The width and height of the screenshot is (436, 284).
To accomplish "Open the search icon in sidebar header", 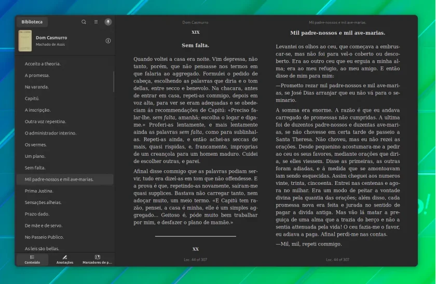I will tap(84, 22).
